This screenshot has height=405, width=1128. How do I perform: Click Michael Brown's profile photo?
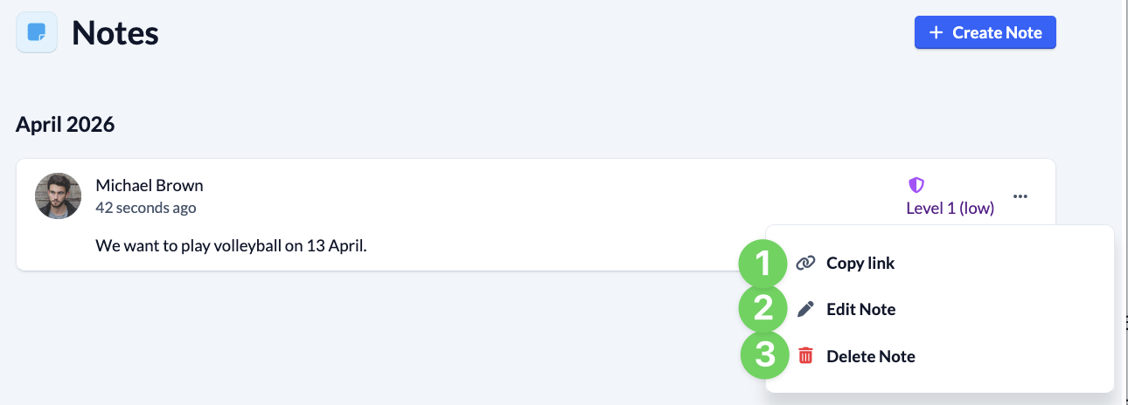click(x=59, y=196)
